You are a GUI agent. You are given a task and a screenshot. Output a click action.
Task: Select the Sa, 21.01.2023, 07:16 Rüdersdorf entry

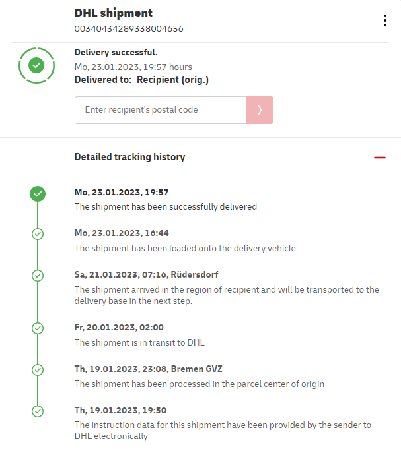146,274
